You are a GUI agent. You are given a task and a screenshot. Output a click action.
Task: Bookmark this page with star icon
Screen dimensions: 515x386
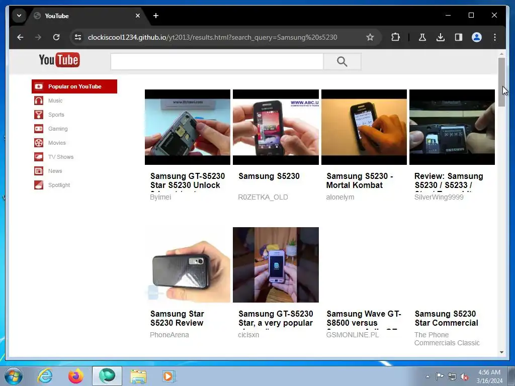[370, 37]
